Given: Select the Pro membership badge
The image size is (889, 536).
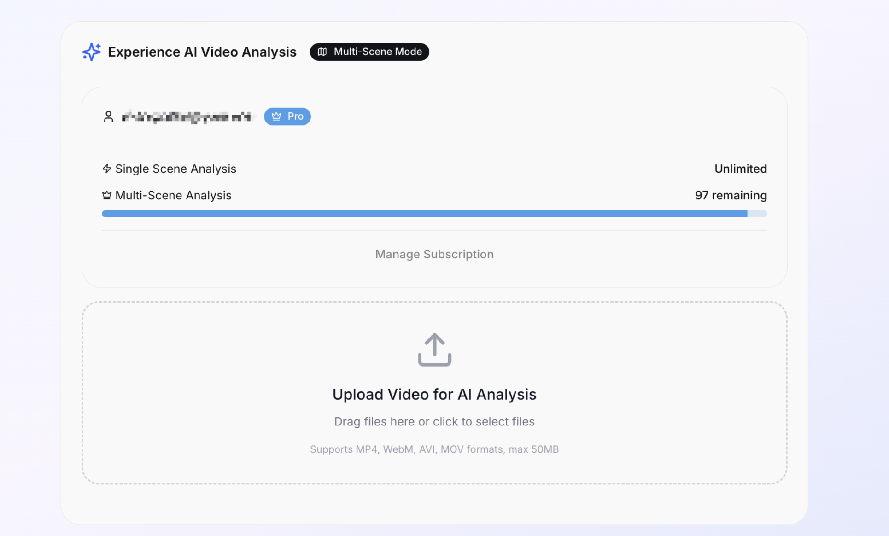Looking at the screenshot, I should click(x=287, y=116).
